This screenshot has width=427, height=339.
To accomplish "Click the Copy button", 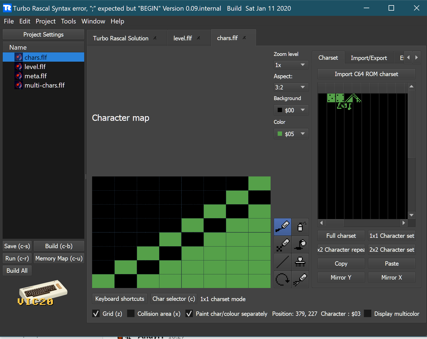I will (341, 263).
